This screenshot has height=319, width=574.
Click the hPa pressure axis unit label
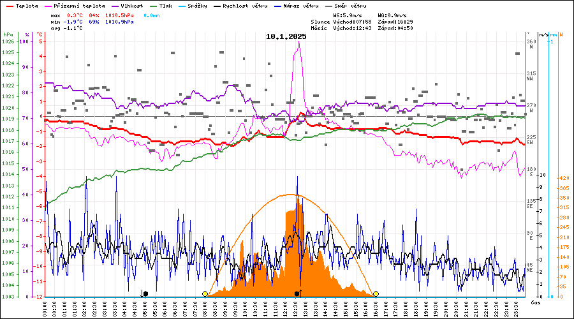tap(8, 34)
